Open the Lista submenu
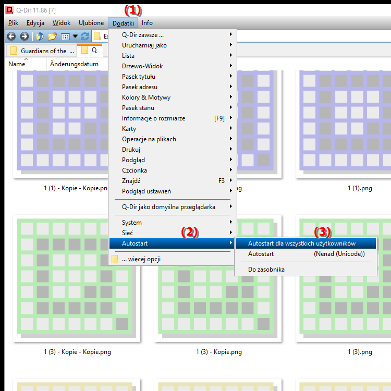391x391 pixels. (x=173, y=56)
